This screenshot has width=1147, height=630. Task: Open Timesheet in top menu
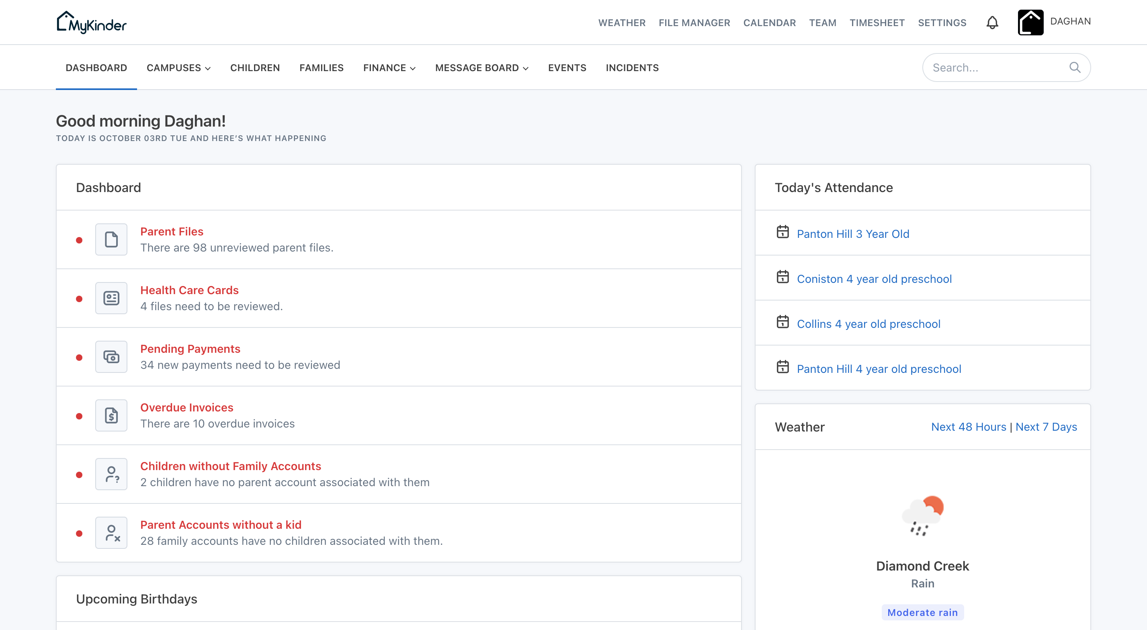pyautogui.click(x=877, y=23)
